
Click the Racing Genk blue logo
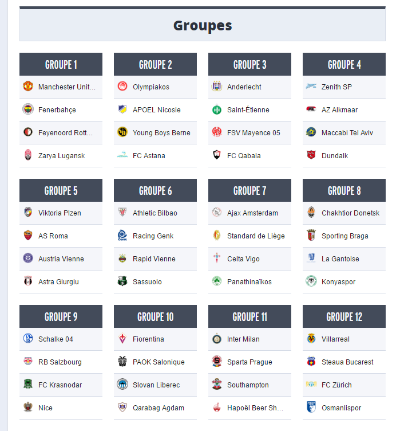point(122,236)
